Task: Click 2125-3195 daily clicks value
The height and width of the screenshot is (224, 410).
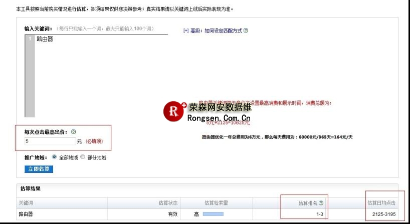Action: pyautogui.click(x=384, y=214)
